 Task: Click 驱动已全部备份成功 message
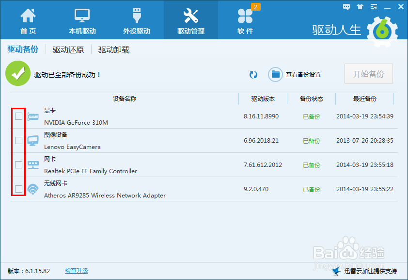(67, 75)
